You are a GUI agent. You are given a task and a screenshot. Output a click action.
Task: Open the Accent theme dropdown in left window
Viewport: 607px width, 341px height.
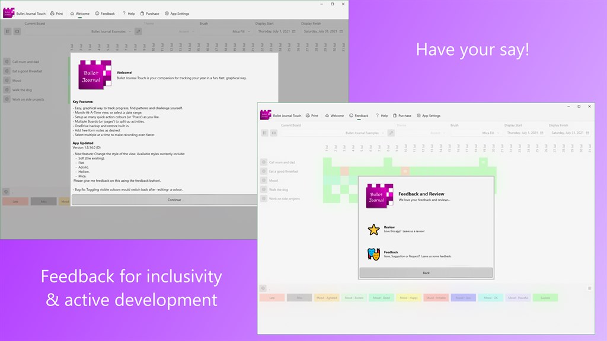pyautogui.click(x=170, y=31)
